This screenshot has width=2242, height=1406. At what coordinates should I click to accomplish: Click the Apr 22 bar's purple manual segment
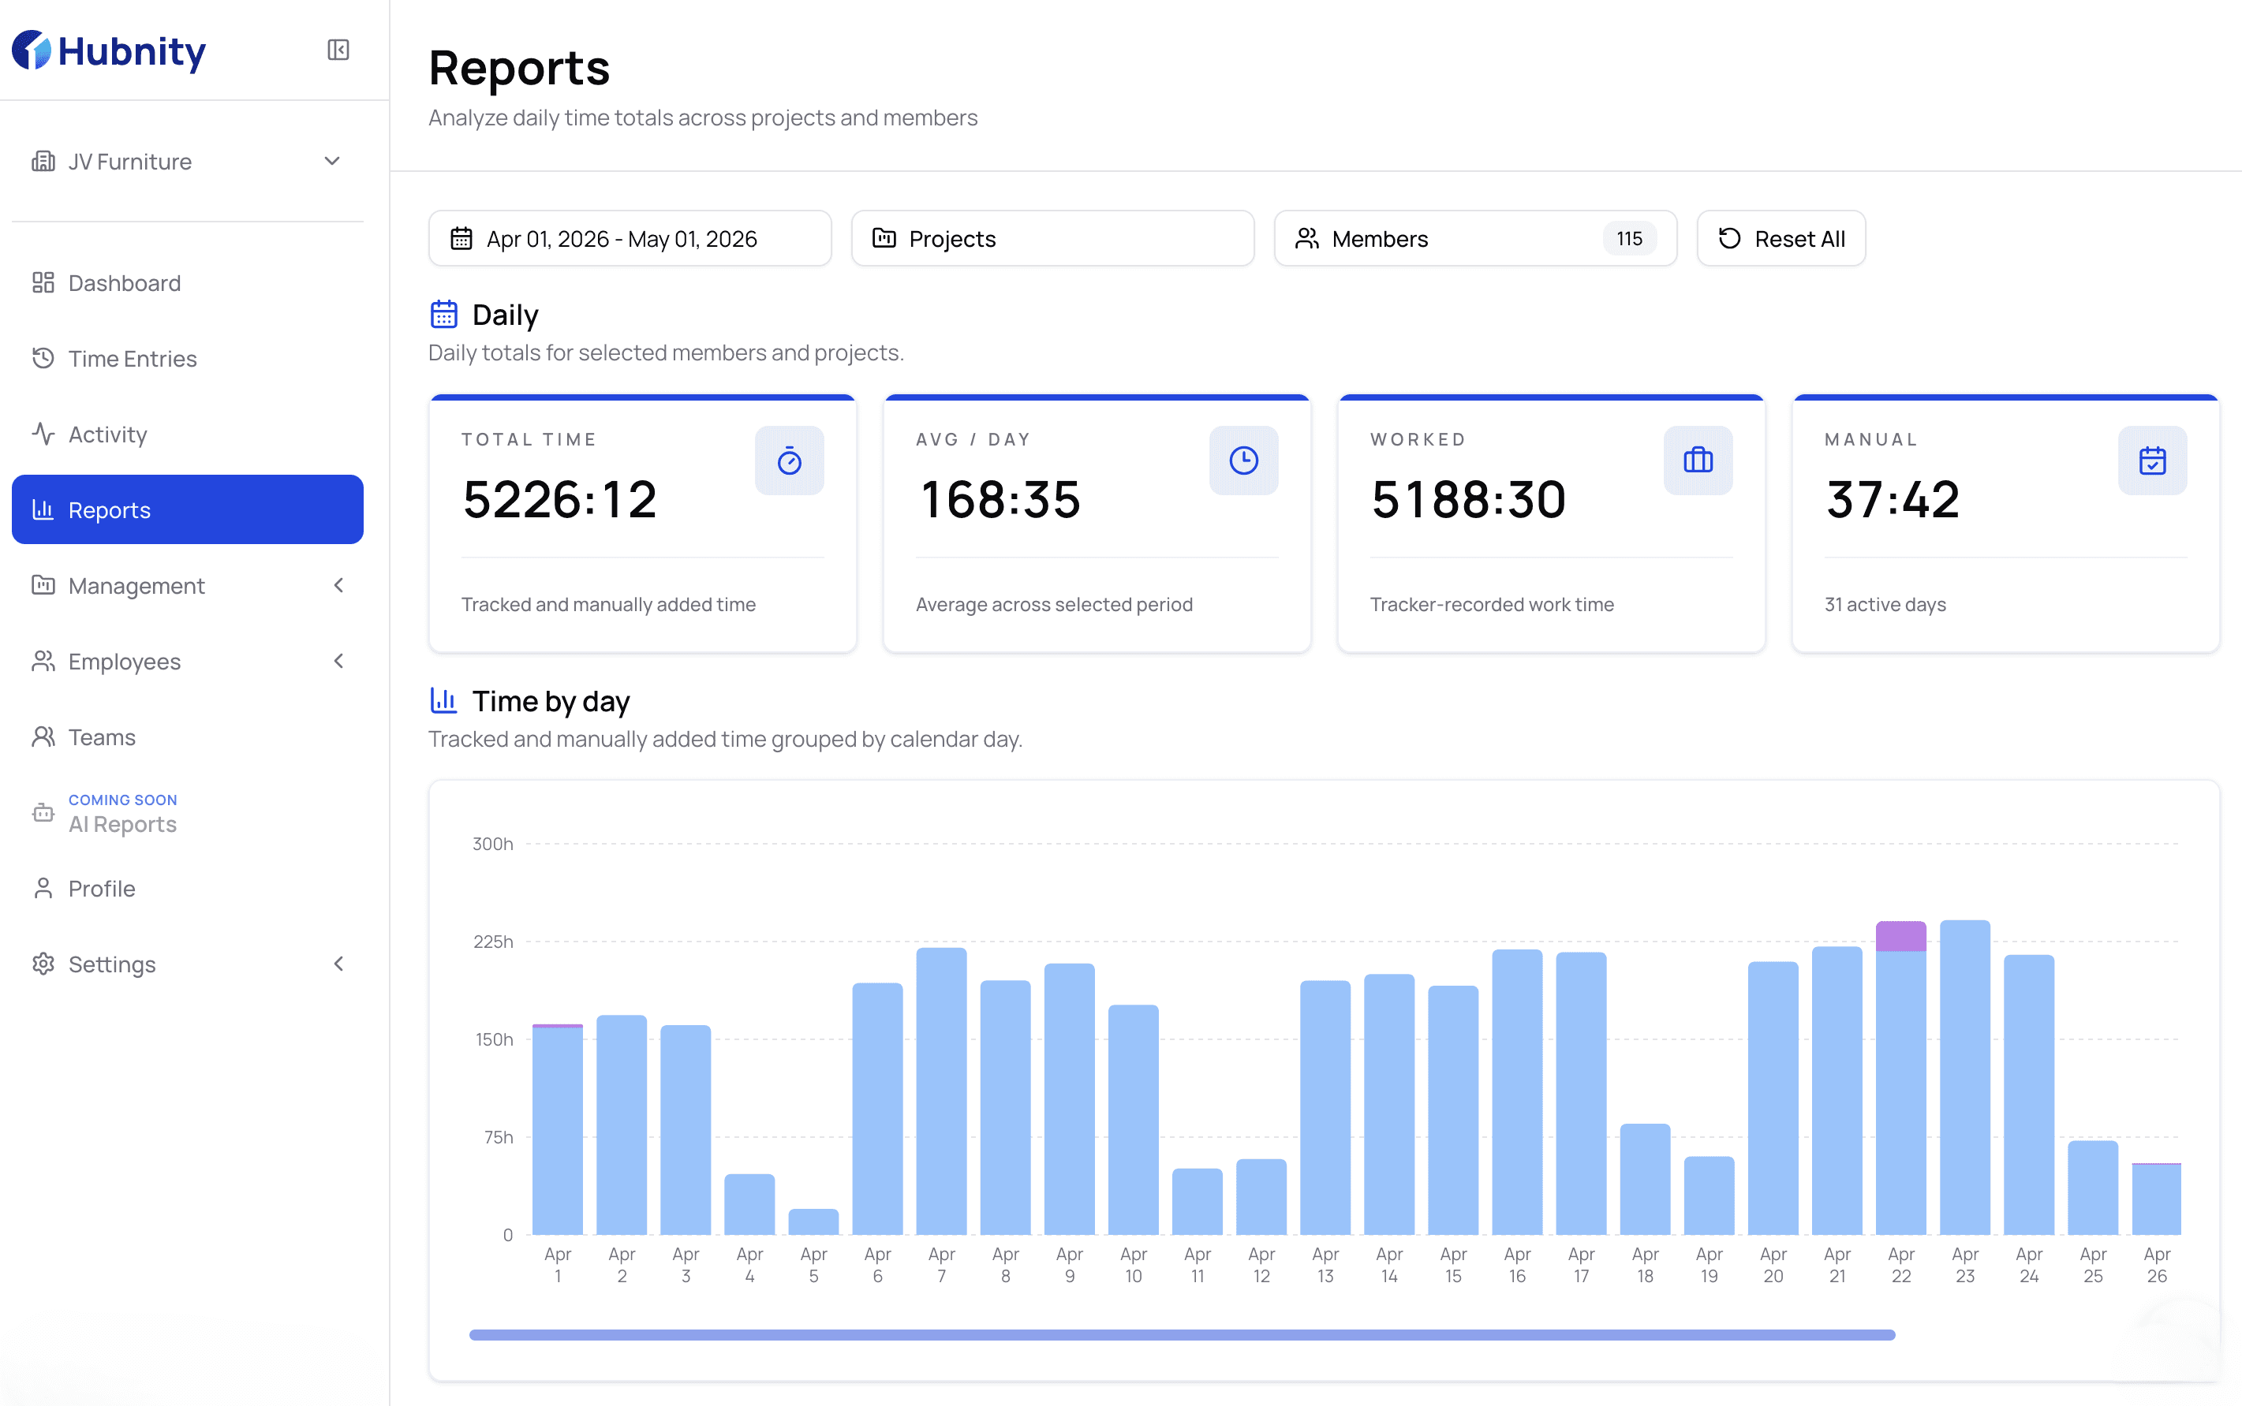(x=1900, y=936)
